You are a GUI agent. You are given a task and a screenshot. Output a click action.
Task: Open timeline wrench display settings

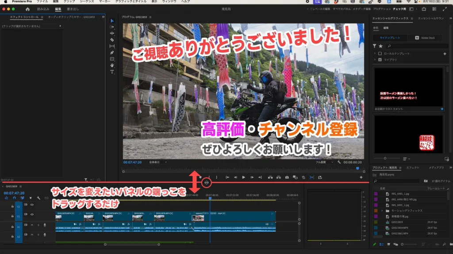[x=38, y=198]
